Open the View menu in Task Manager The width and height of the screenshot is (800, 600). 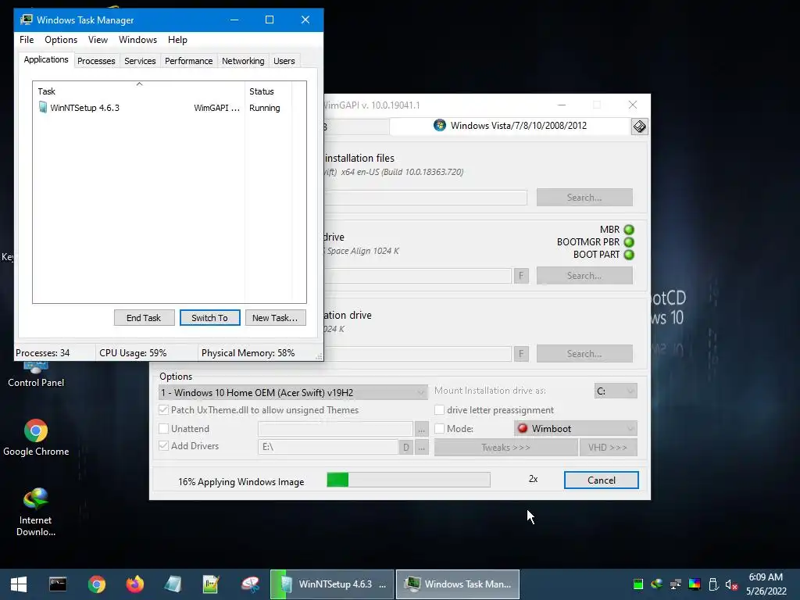(x=98, y=40)
